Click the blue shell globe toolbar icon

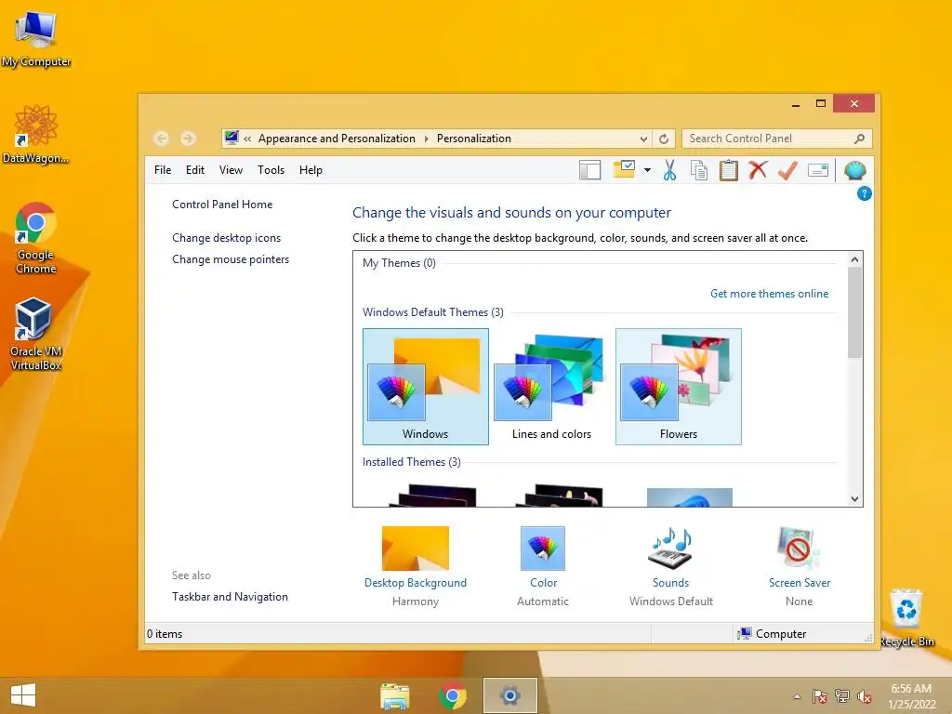pos(855,171)
